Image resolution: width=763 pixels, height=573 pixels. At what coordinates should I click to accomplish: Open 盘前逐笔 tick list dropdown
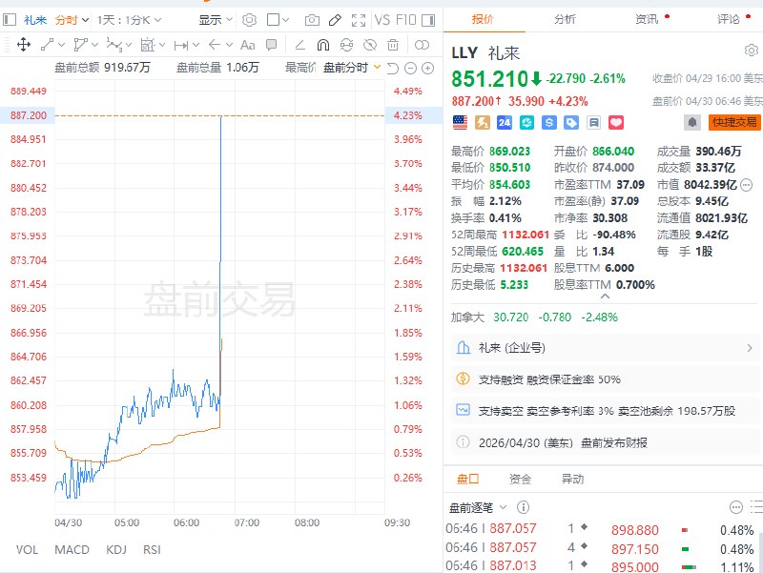coord(478,508)
